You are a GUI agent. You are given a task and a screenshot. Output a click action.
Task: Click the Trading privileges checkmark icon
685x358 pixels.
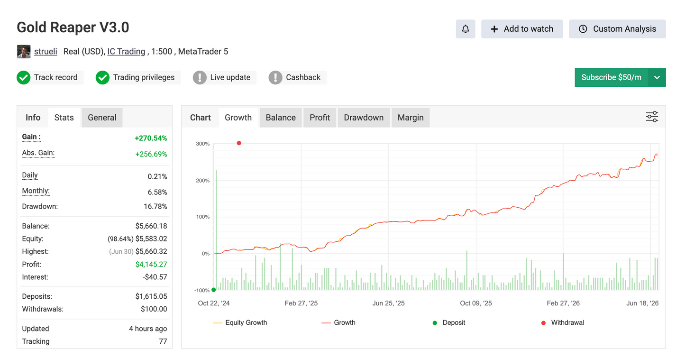[x=102, y=78]
